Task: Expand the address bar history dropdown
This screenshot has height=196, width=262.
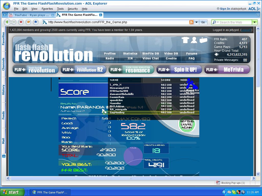Action: [196, 22]
